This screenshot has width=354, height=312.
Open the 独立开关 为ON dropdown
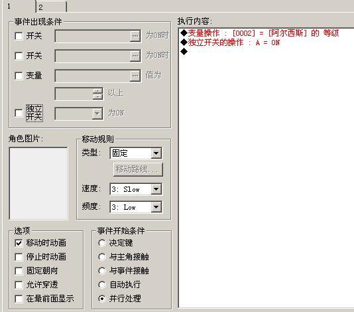[x=97, y=114]
